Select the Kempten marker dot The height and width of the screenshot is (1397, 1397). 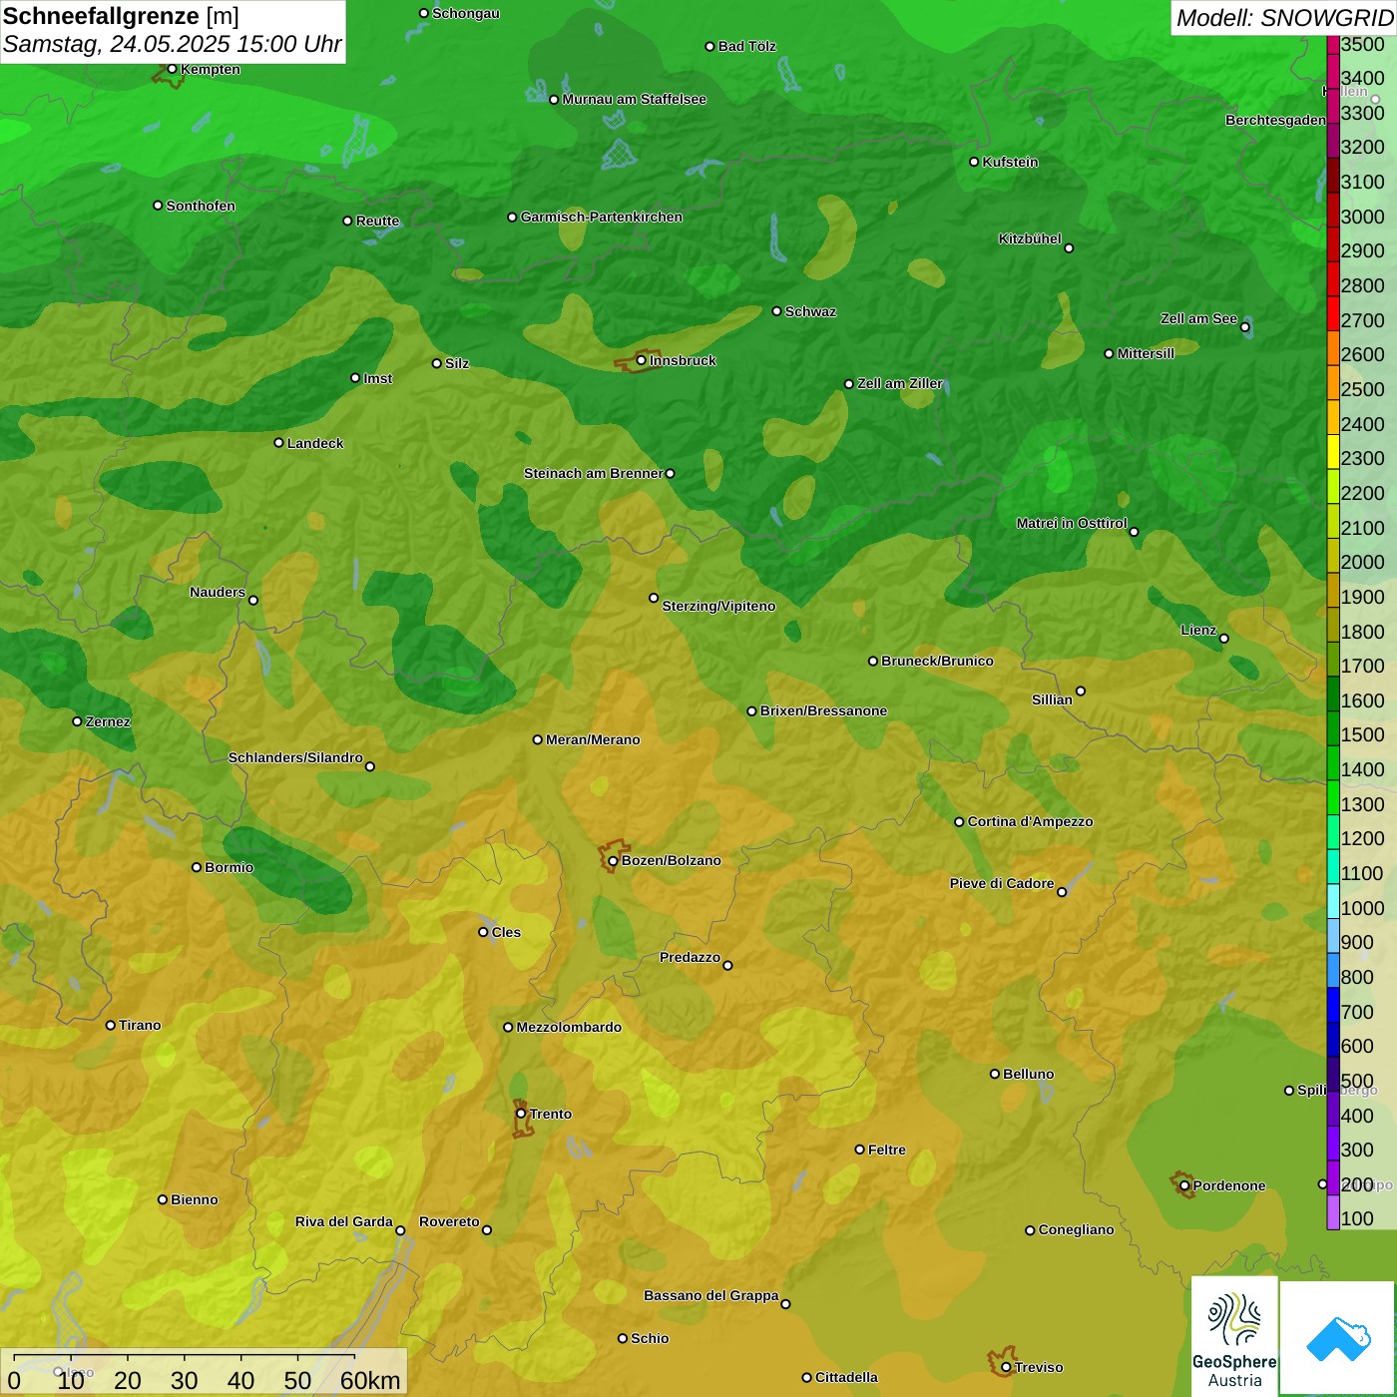point(172,69)
